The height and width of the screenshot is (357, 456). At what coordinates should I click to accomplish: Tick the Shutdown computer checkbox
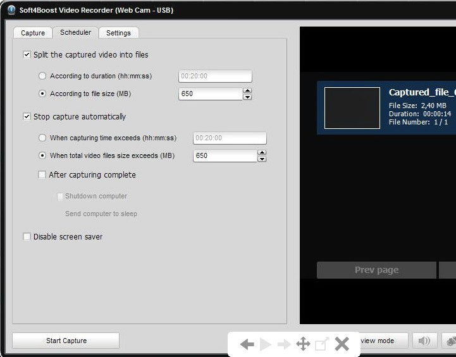tap(60, 197)
